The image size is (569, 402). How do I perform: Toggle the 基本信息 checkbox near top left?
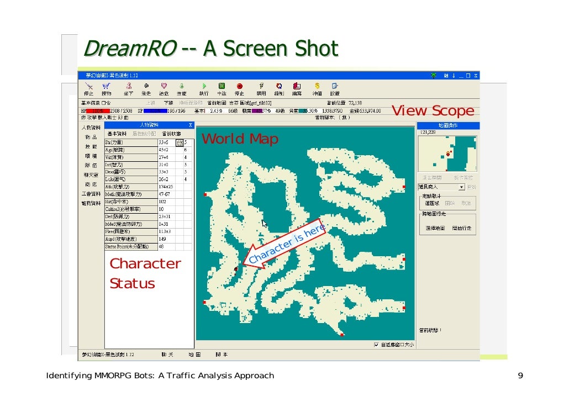tap(103, 103)
